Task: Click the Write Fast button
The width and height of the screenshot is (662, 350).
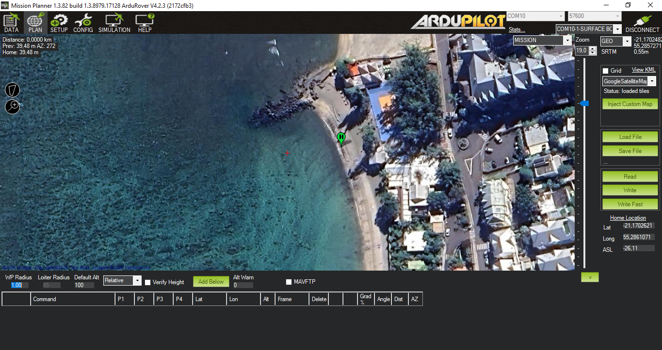Action: [x=630, y=204]
